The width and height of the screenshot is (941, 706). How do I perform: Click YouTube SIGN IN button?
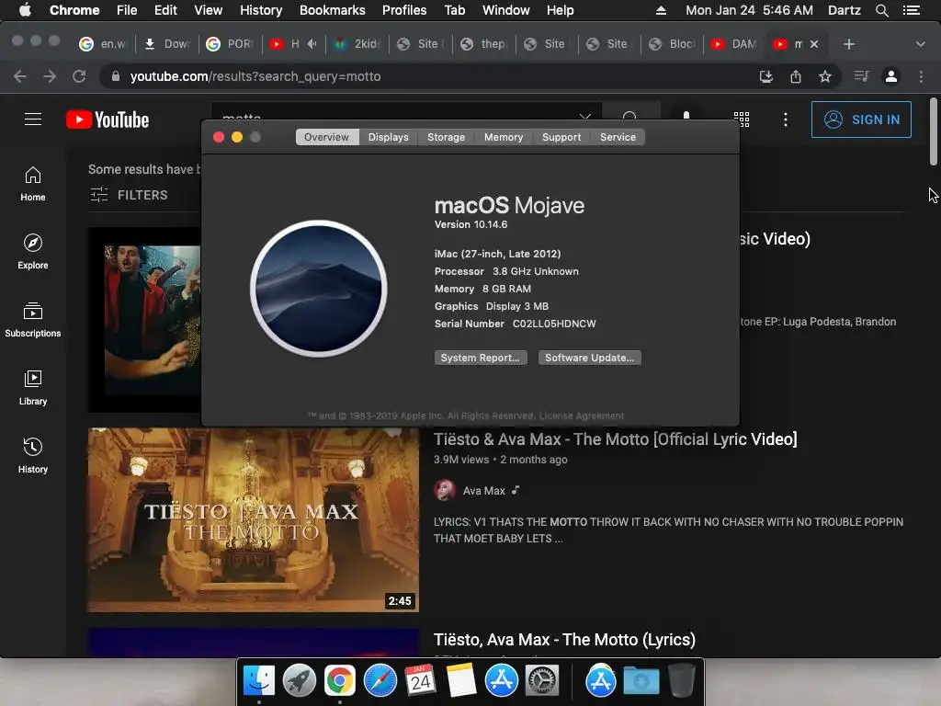click(861, 120)
